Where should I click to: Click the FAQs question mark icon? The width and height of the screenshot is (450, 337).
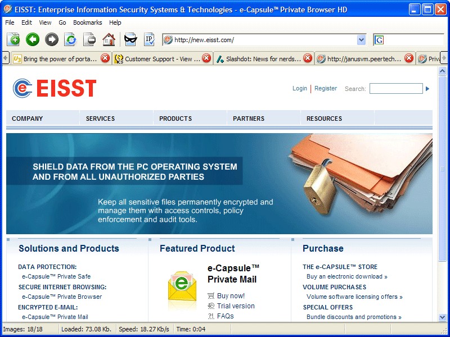coord(211,316)
